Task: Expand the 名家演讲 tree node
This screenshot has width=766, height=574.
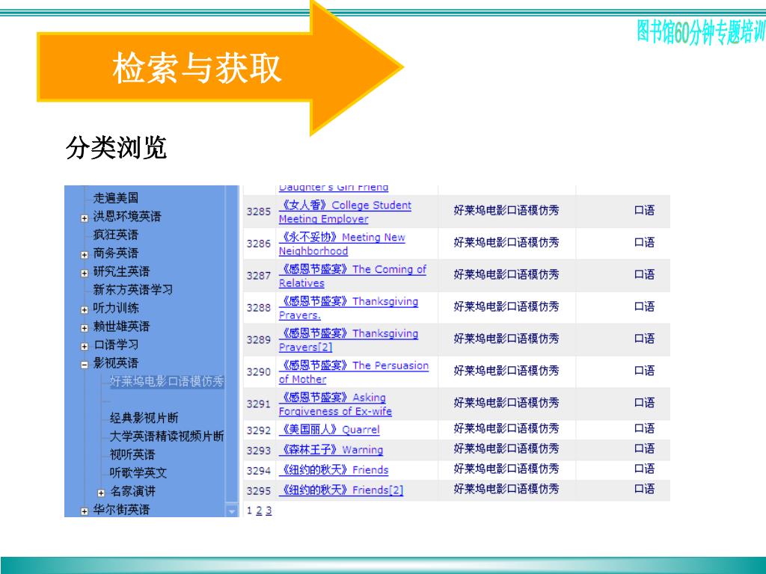Action: pyautogui.click(x=101, y=493)
